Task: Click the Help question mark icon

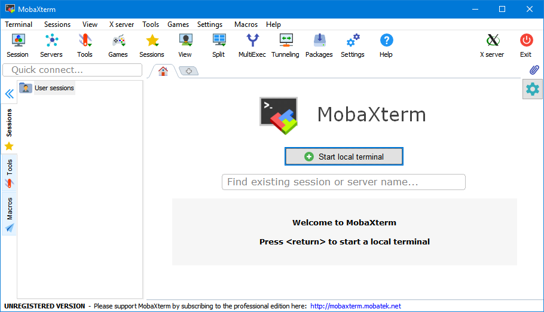Action: (386, 45)
